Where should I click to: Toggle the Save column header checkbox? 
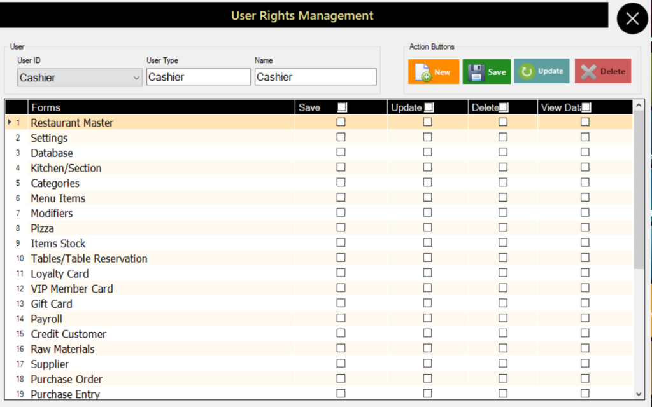click(x=342, y=107)
